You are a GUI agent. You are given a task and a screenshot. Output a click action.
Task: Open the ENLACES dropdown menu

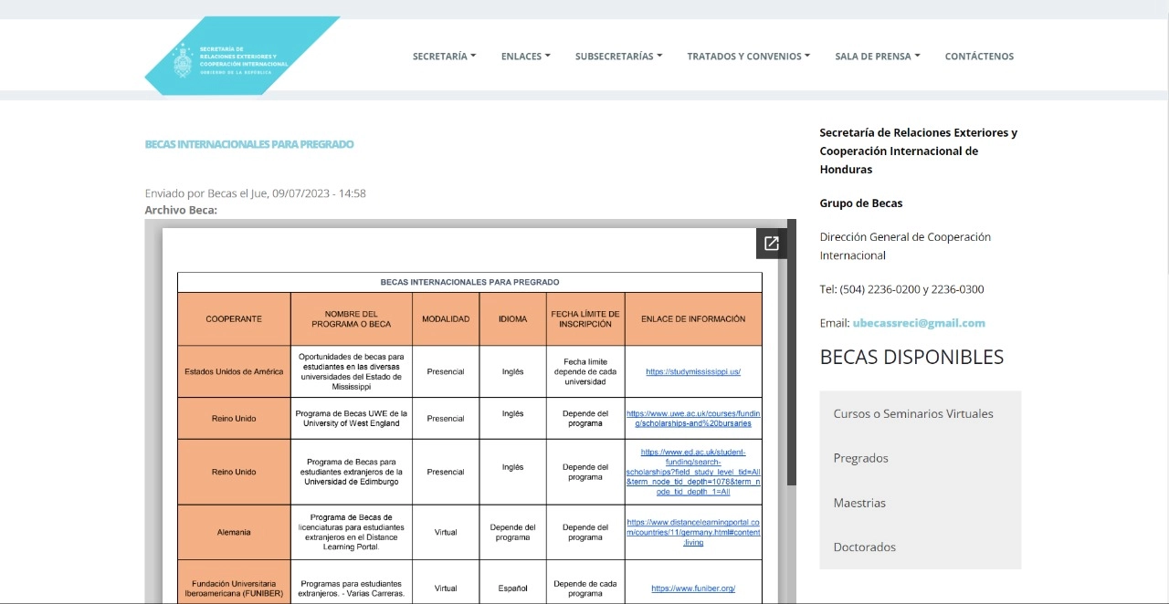(x=525, y=57)
